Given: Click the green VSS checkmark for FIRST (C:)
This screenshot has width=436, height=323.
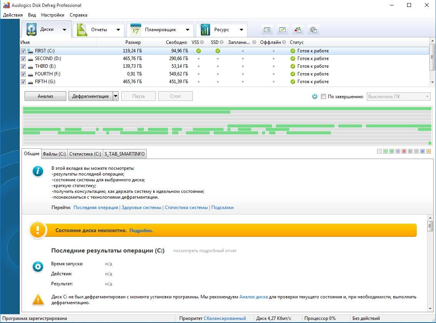Looking at the screenshot, I should (x=199, y=51).
